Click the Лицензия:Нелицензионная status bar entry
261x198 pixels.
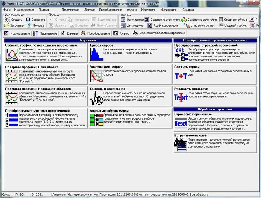click(75, 194)
